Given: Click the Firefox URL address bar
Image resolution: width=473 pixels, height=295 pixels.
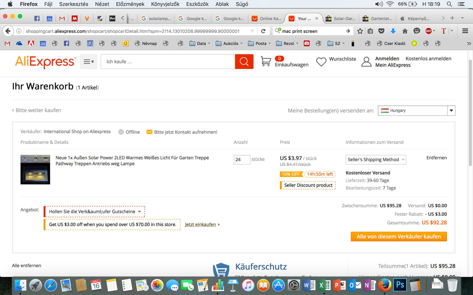Looking at the screenshot, I should [136, 31].
